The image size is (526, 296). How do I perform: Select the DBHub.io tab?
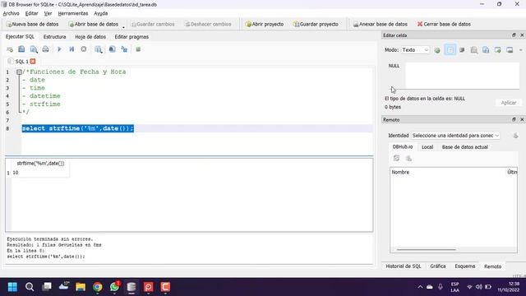click(x=403, y=147)
